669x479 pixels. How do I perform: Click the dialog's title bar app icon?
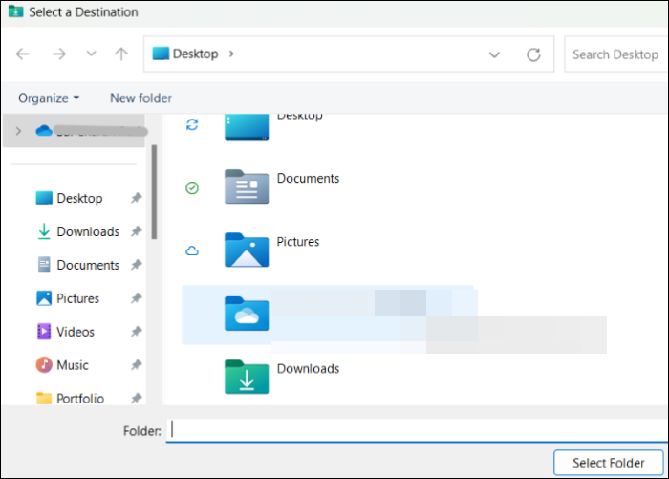[16, 11]
